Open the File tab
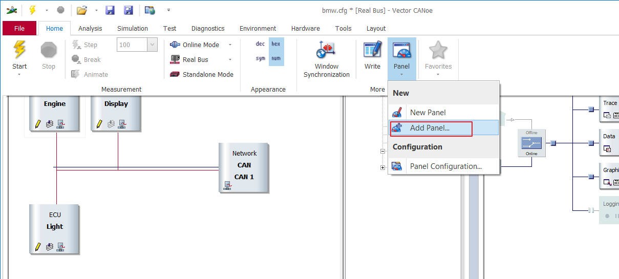This screenshot has height=279, width=619. click(19, 28)
